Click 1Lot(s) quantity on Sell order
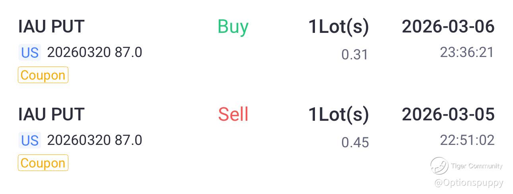Screen dimensions: 513x194 [338, 115]
